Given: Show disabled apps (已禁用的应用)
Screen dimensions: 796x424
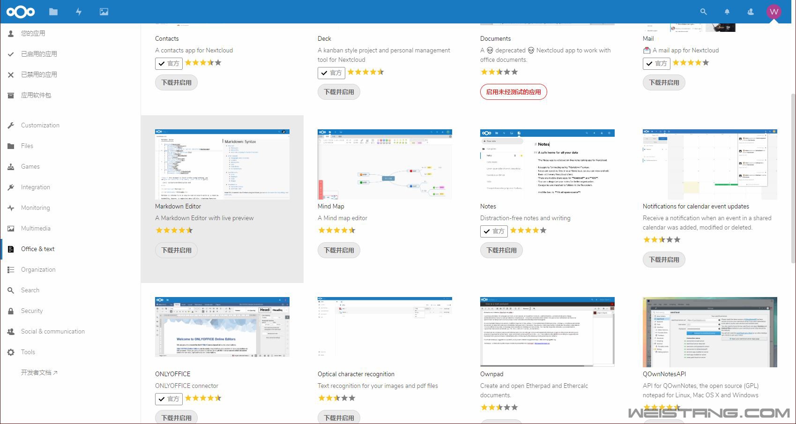Looking at the screenshot, I should click(x=39, y=74).
